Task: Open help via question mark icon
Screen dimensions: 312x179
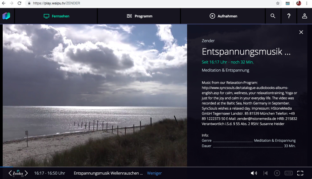Action: pyautogui.click(x=289, y=16)
